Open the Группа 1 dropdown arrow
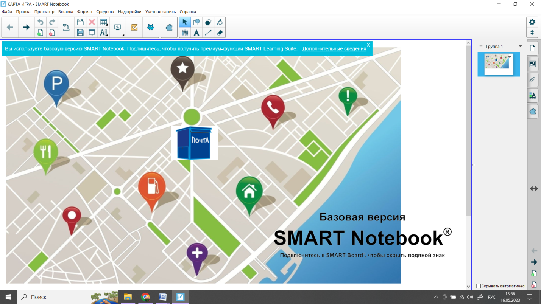The width and height of the screenshot is (541, 304). coord(520,46)
